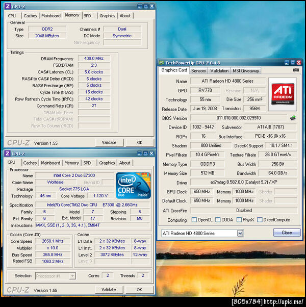
Task: Click the CAS# Latency value 5.0 clocks
Action: coord(94,72)
